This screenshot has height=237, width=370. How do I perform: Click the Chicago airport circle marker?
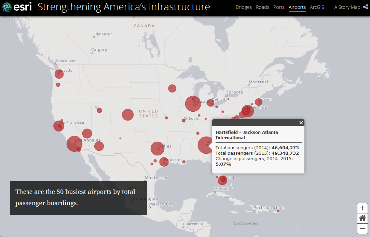click(193, 104)
